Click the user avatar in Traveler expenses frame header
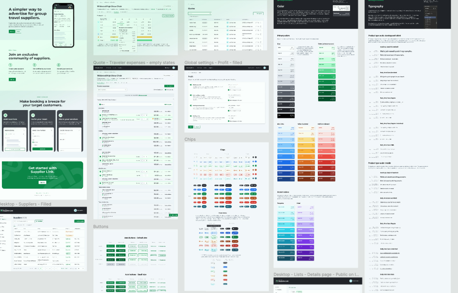Screen dimensions: 458x293 (173, 68)
